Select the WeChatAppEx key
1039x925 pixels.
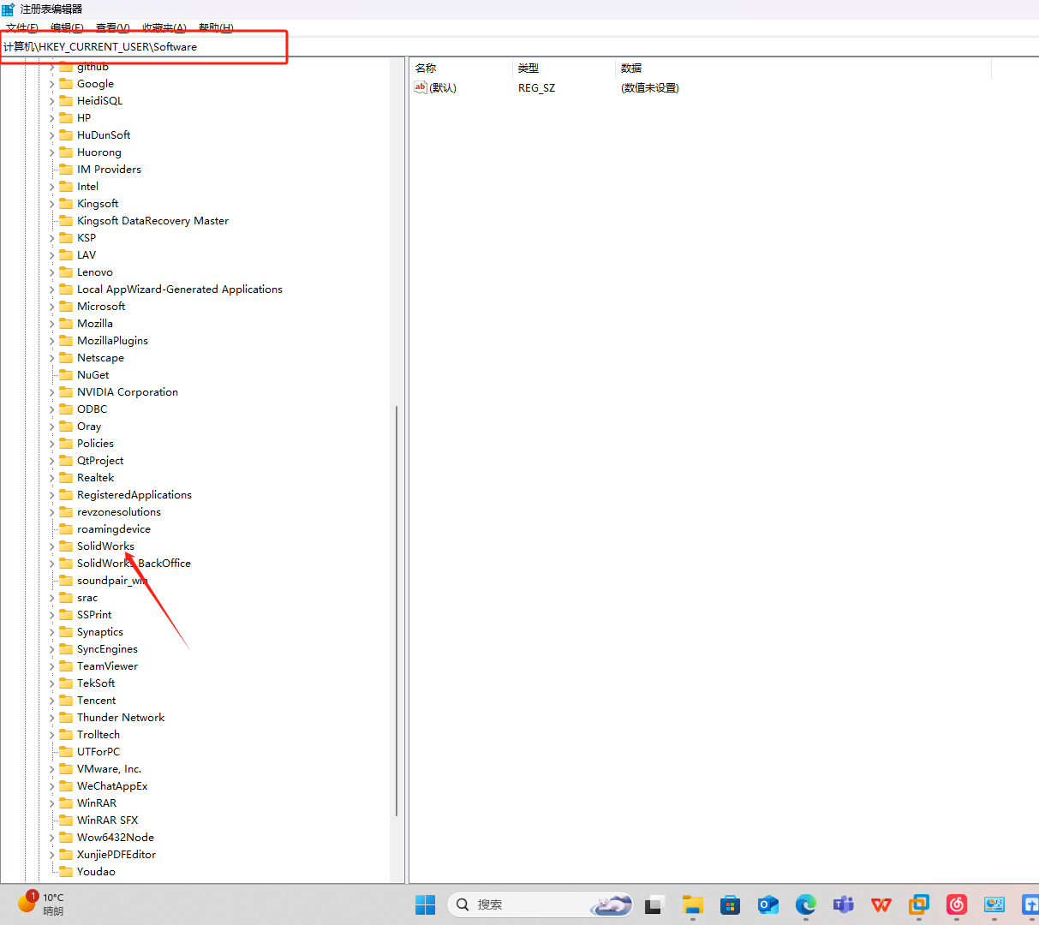point(112,785)
